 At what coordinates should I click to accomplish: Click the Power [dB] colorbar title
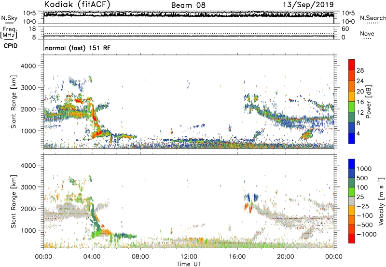pyautogui.click(x=368, y=102)
